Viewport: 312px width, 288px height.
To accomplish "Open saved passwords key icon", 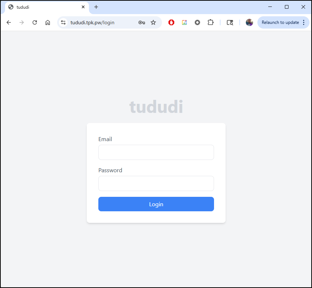I will click(x=142, y=22).
